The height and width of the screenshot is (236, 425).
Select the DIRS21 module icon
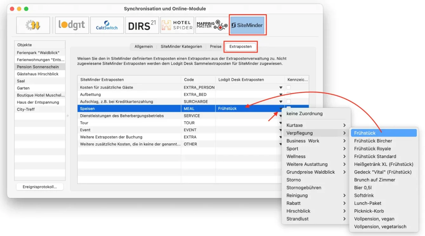pyautogui.click(x=142, y=25)
